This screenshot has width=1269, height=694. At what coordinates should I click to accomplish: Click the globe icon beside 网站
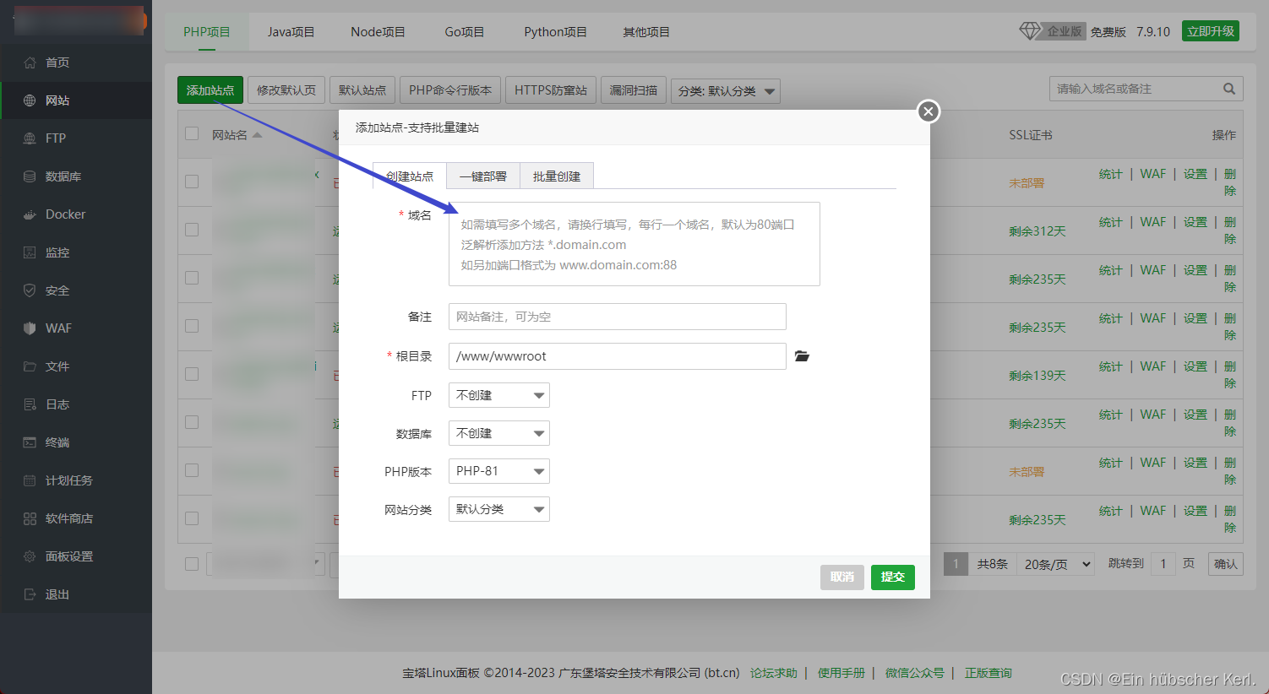pos(30,100)
